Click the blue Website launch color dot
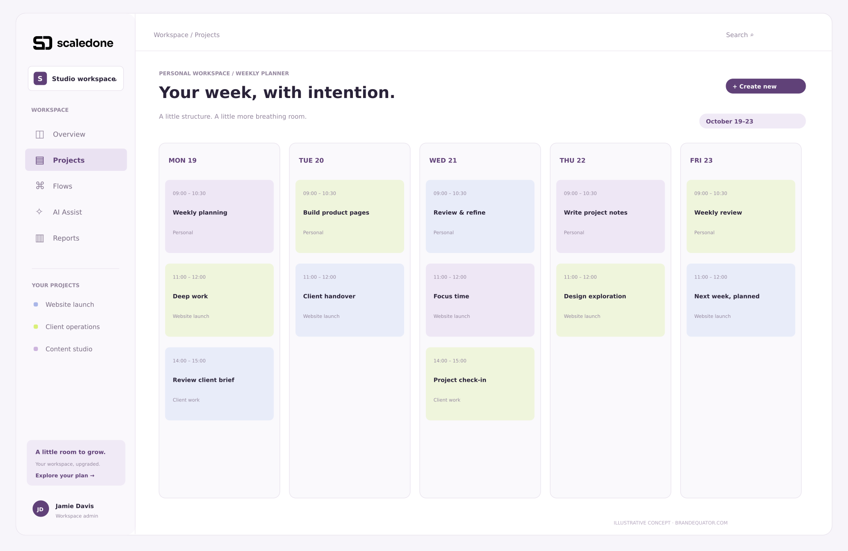The width and height of the screenshot is (848, 551). pos(36,305)
